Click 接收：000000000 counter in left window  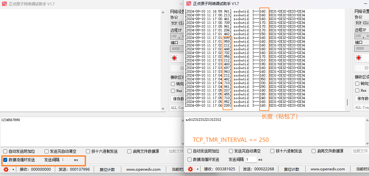(35, 169)
